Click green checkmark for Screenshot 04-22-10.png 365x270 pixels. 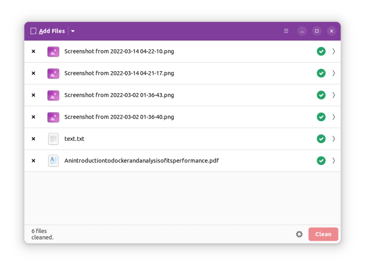(x=321, y=52)
